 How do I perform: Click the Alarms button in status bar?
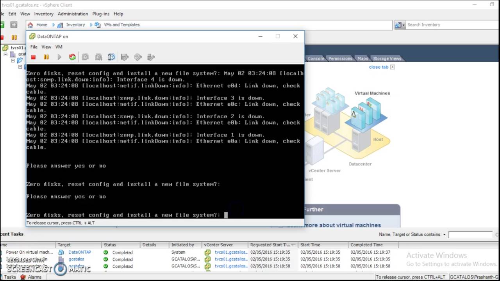[x=31, y=277]
